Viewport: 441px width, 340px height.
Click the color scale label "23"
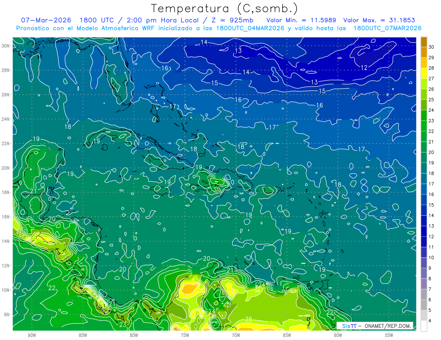pyautogui.click(x=431, y=121)
